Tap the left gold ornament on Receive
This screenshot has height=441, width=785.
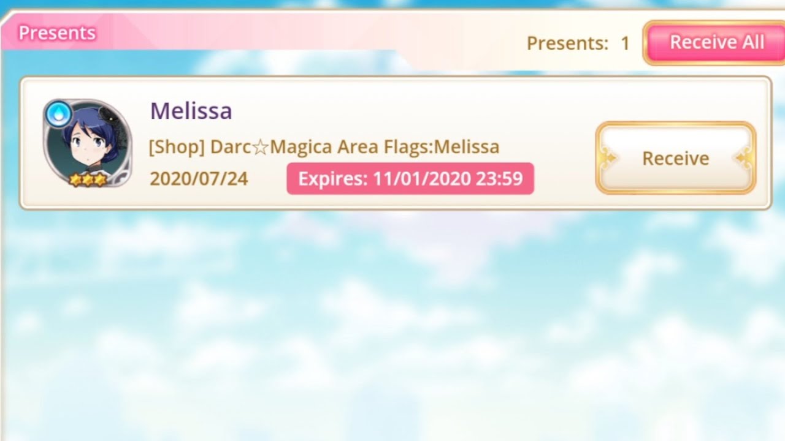(x=610, y=159)
